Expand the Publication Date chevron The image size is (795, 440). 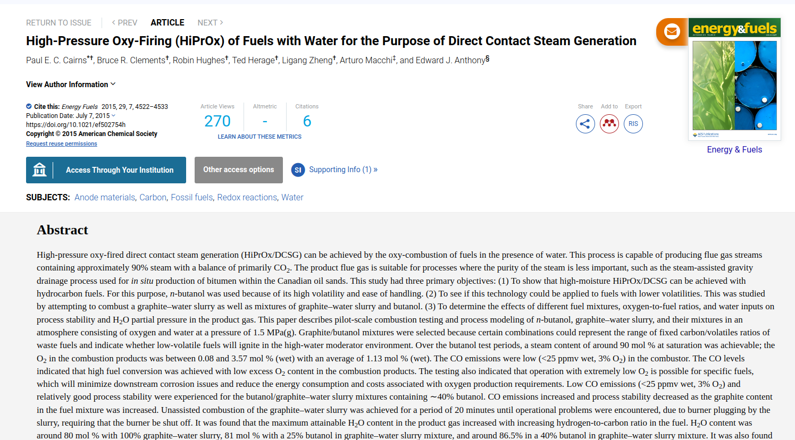[x=113, y=116]
